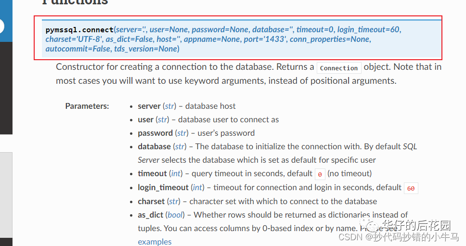Select the "server" parameter name

coord(149,106)
